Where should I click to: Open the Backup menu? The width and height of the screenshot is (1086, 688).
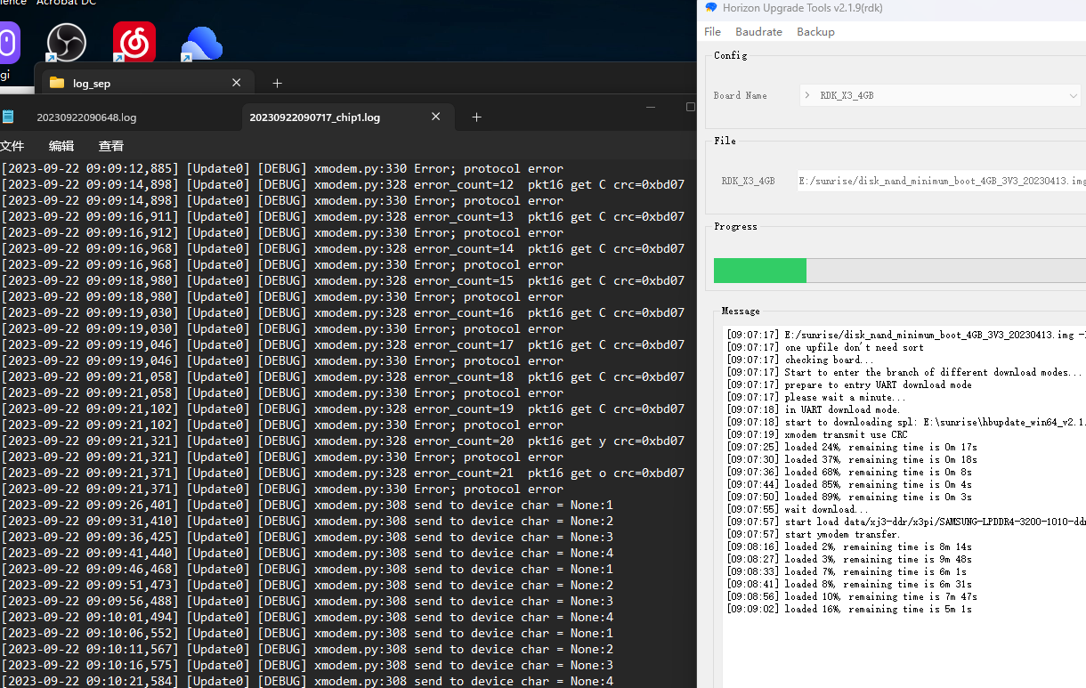815,32
